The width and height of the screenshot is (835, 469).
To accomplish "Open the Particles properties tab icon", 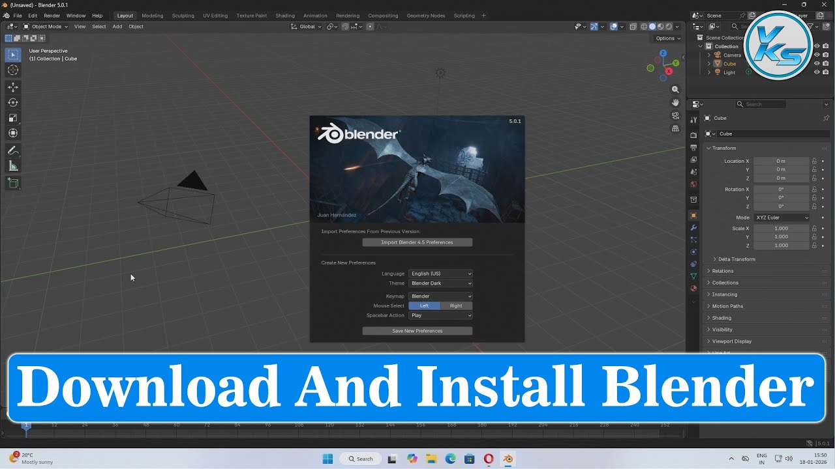I will pyautogui.click(x=693, y=240).
